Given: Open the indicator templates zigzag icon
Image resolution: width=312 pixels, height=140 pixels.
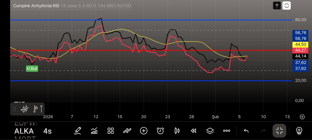Looking at the screenshot, I should click(x=127, y=131).
